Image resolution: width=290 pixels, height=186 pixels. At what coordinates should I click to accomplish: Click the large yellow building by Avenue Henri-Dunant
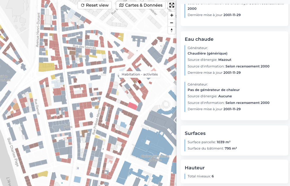(46, 67)
